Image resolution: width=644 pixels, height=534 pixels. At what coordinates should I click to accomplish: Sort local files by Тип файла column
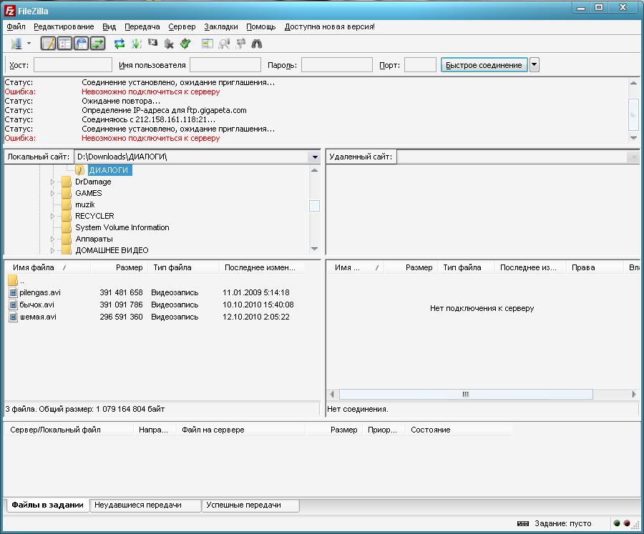(184, 267)
